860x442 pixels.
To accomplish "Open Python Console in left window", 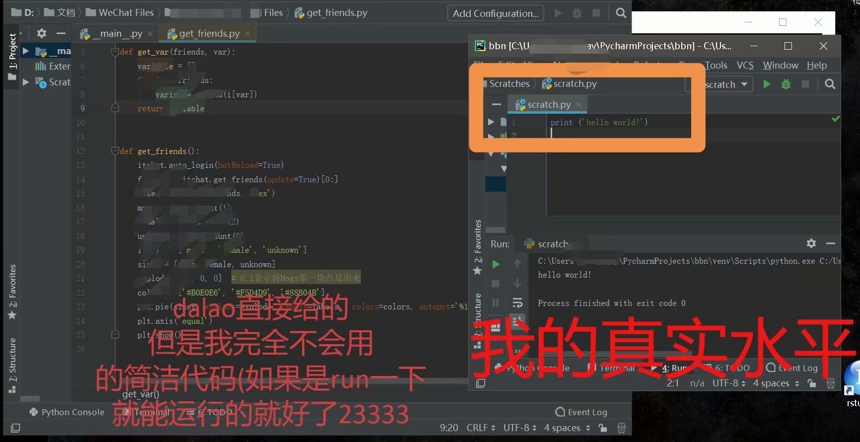I will [x=67, y=412].
